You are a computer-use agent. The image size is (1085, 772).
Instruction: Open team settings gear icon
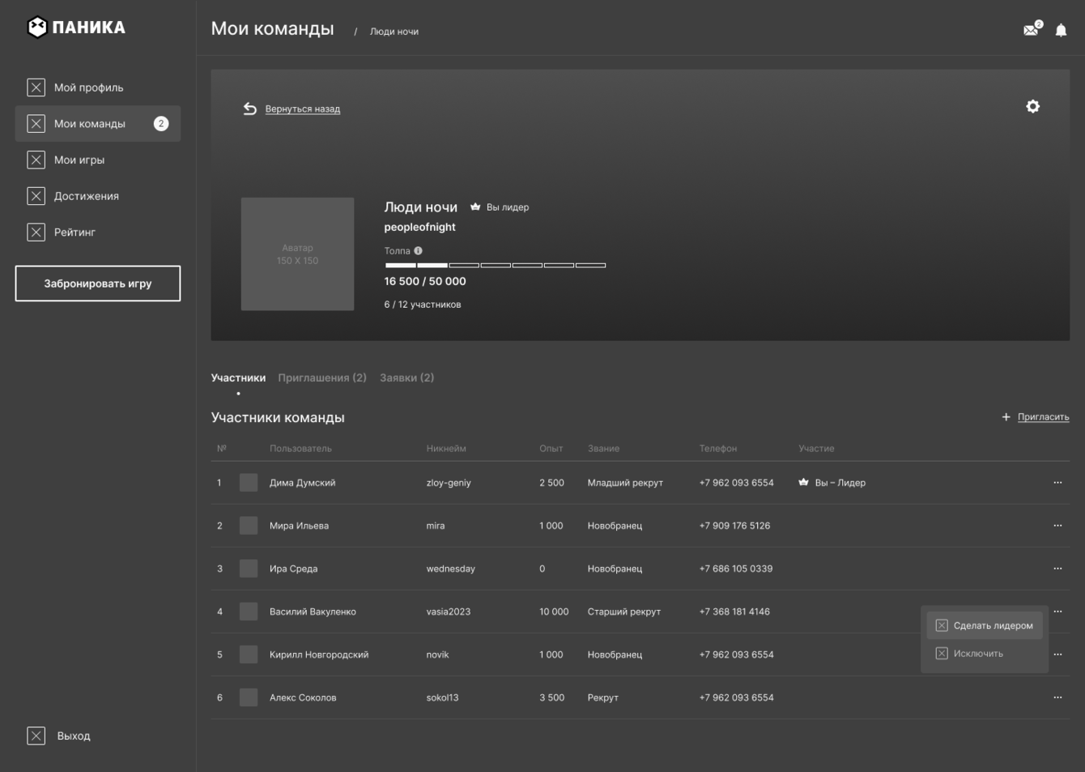click(1032, 107)
